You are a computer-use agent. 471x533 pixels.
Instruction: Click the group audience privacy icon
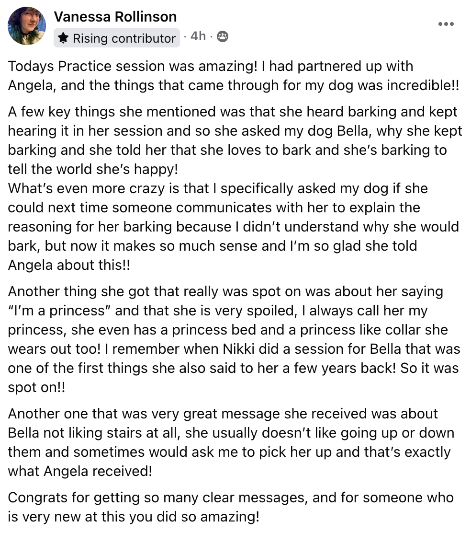pyautogui.click(x=223, y=36)
